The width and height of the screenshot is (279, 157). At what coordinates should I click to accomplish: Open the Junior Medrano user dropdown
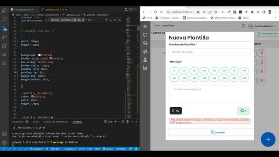262,26
